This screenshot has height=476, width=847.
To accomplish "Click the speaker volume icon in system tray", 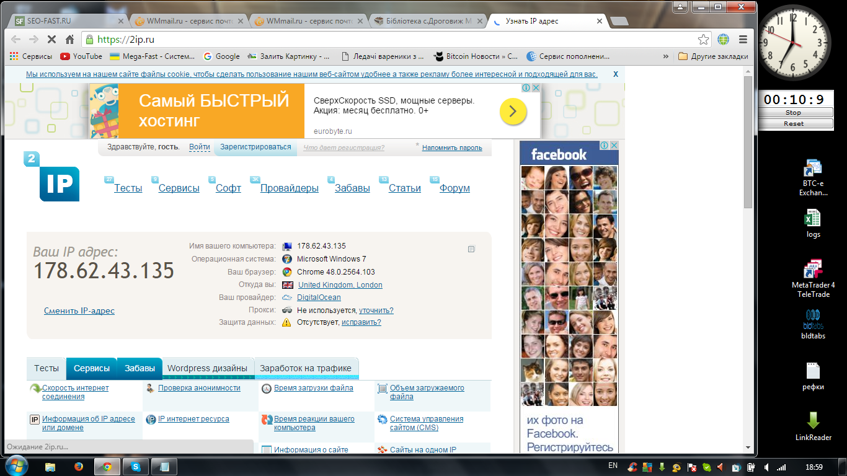I will point(767,467).
